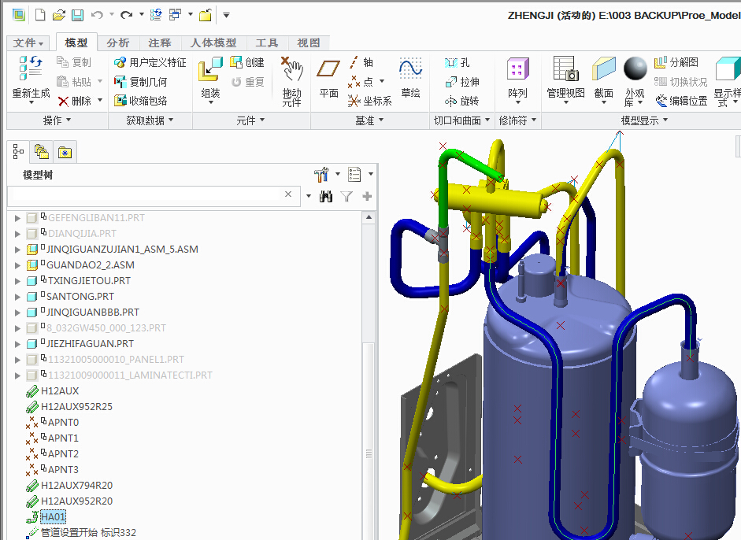Click the model tree settings hammer icon

[320, 174]
